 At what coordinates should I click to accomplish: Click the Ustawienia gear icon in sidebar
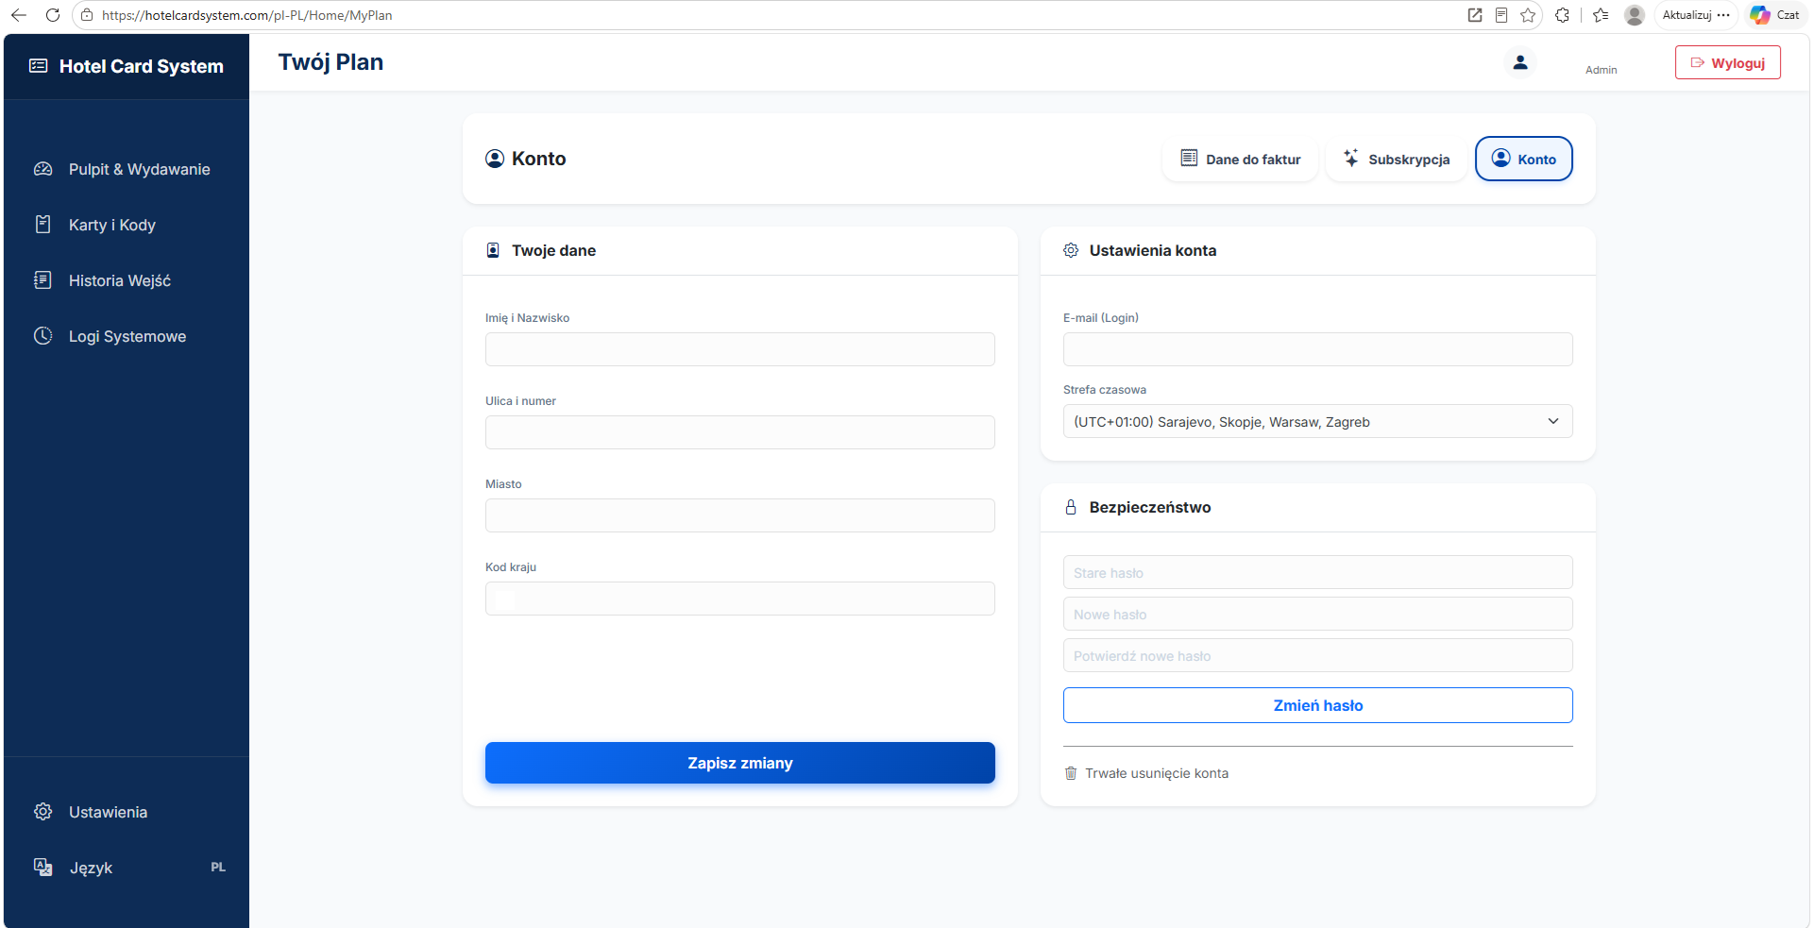pos(43,812)
